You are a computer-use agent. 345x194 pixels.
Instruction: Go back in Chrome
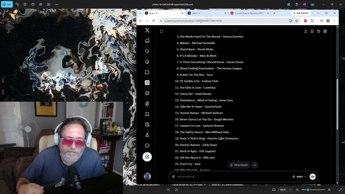[140, 21]
